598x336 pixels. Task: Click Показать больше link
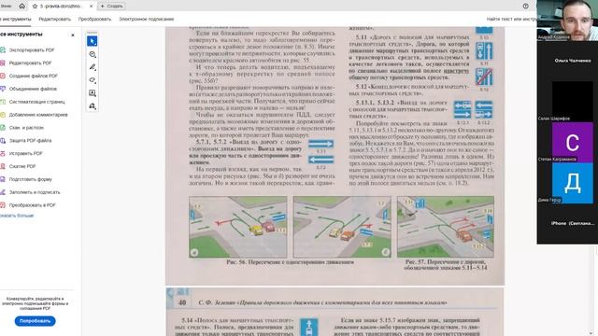(17, 216)
